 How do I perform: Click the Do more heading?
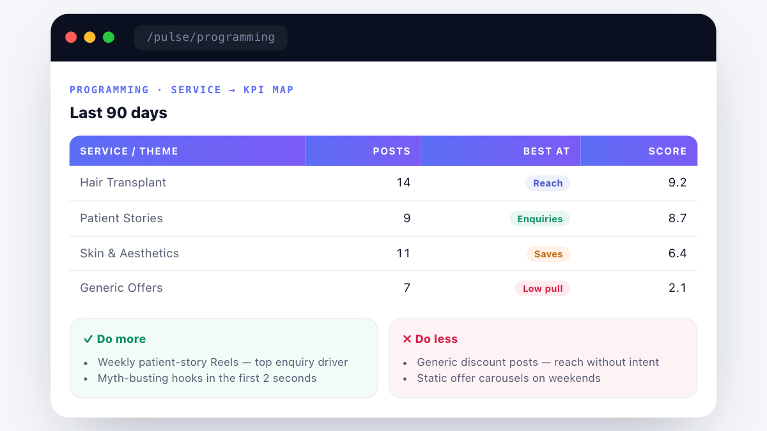[x=114, y=339]
